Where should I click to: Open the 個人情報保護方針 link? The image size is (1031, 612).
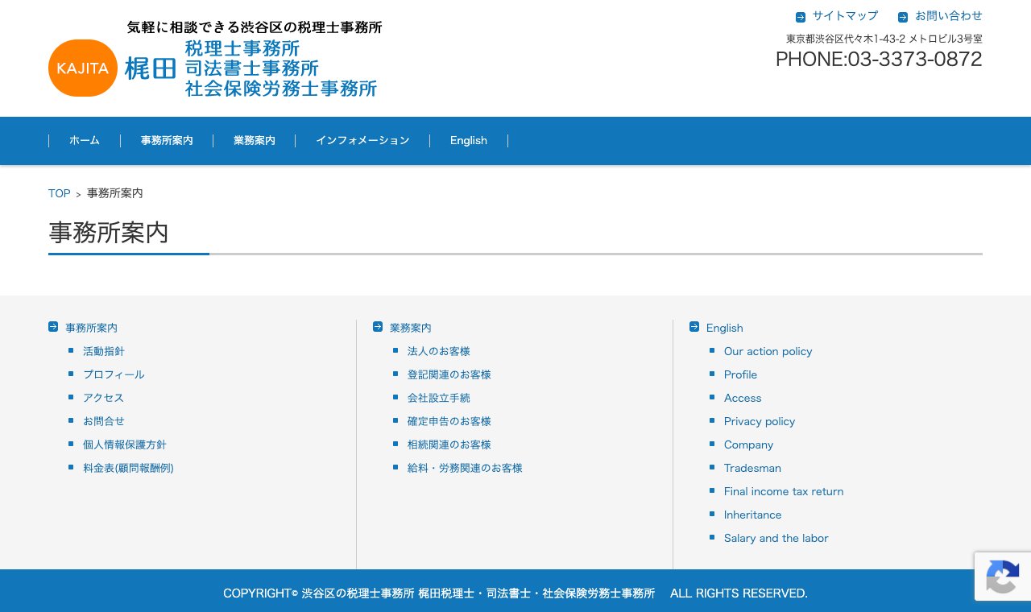click(125, 445)
